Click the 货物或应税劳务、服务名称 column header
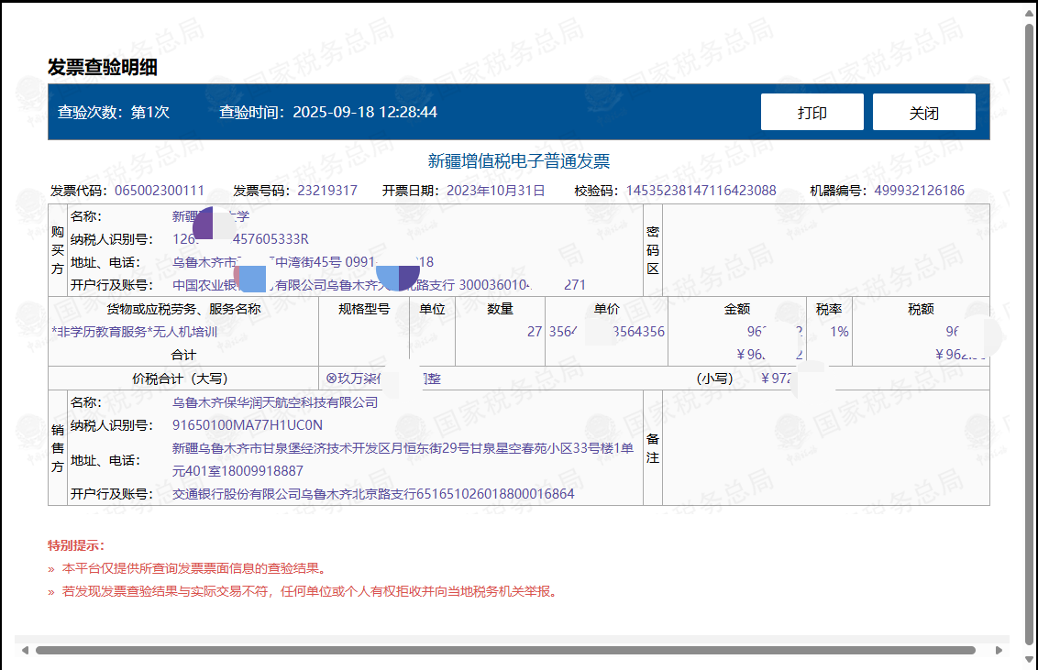Image resolution: width=1038 pixels, height=670 pixels. tap(183, 309)
